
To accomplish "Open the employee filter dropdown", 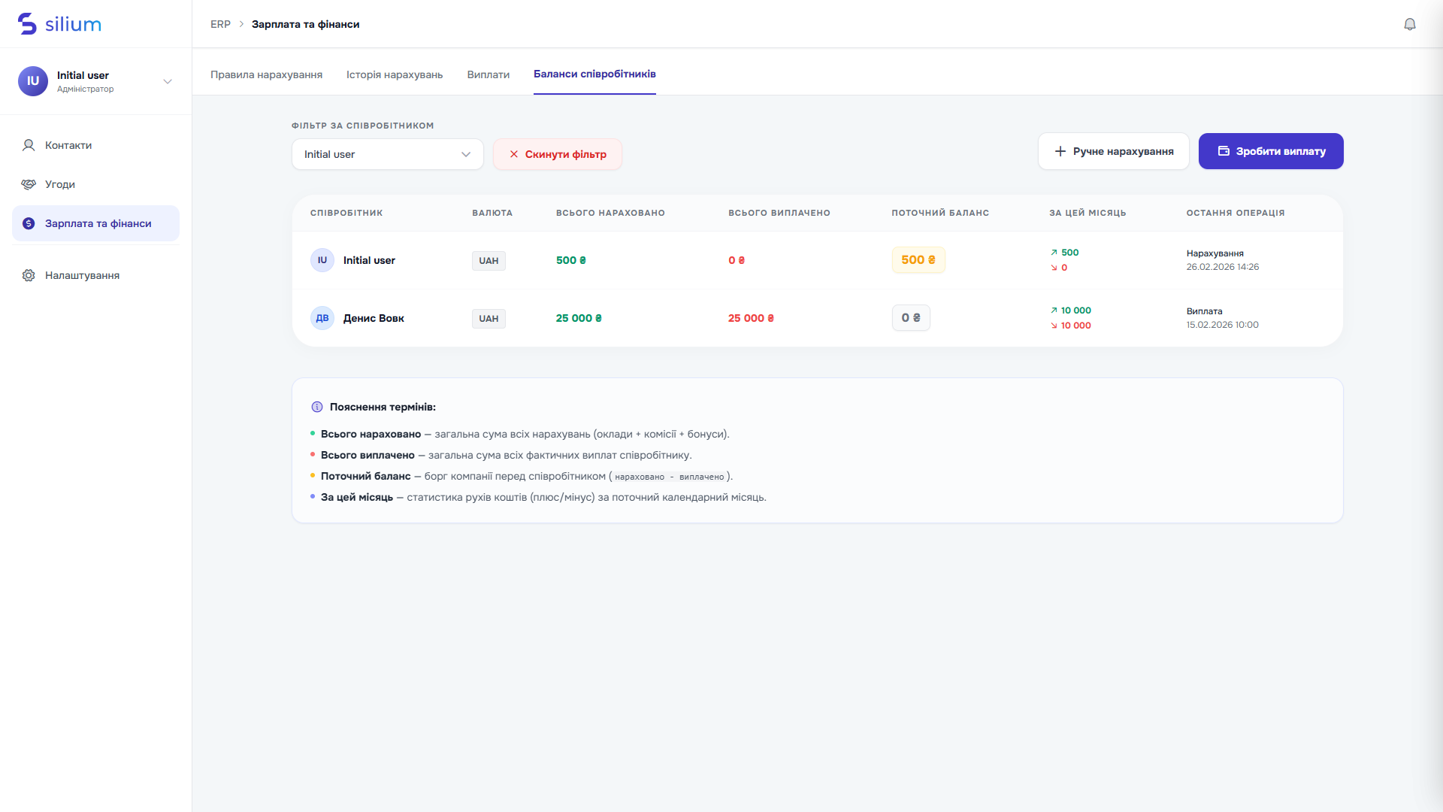I will point(388,154).
